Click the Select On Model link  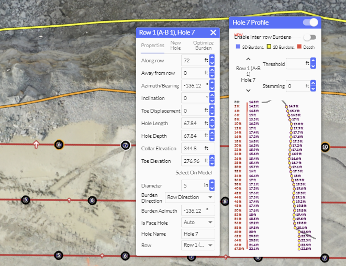tap(194, 173)
